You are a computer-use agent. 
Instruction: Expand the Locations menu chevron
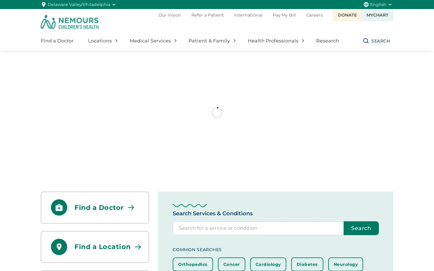click(x=116, y=41)
